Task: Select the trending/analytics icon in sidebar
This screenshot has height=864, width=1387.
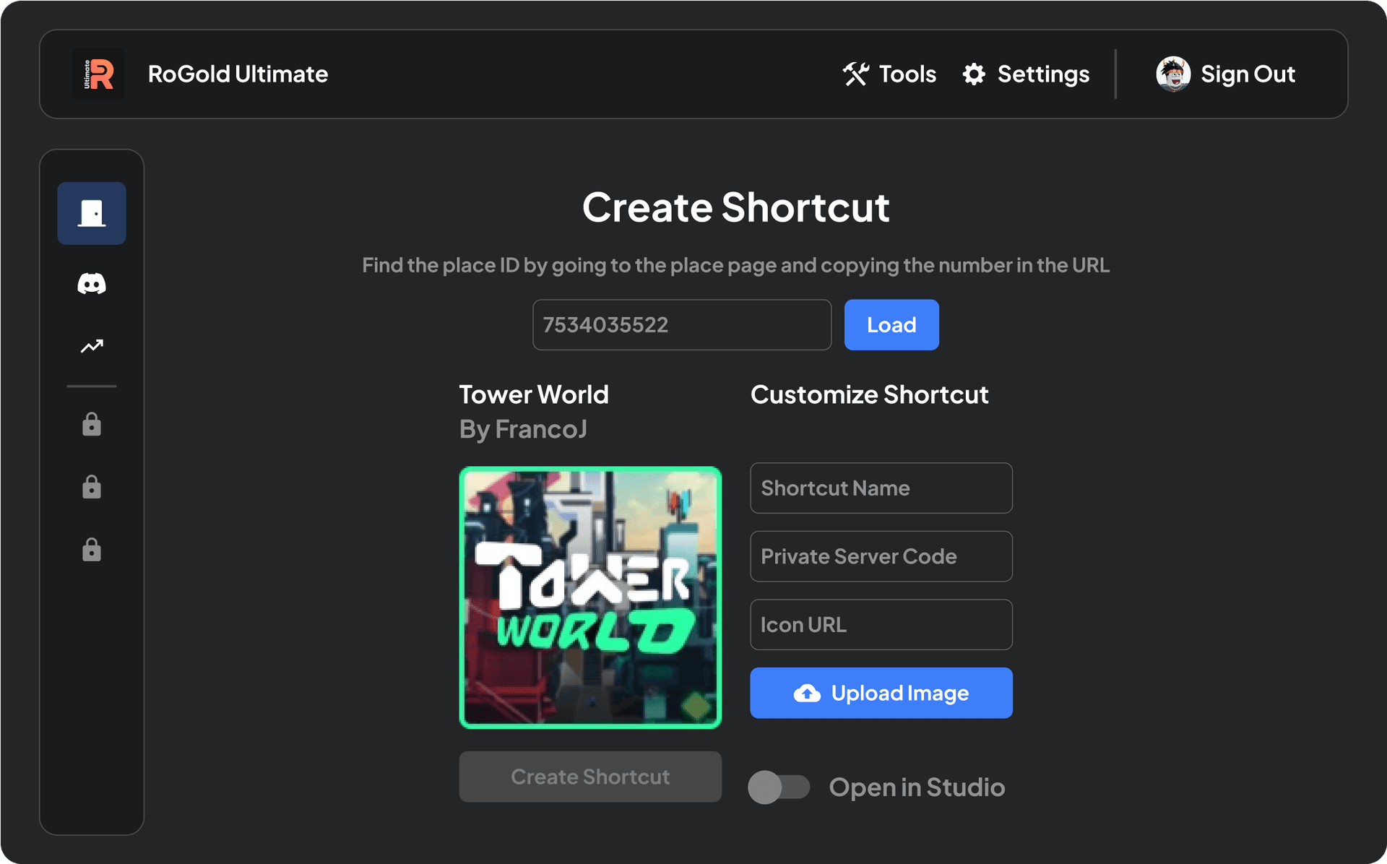Action: (92, 347)
